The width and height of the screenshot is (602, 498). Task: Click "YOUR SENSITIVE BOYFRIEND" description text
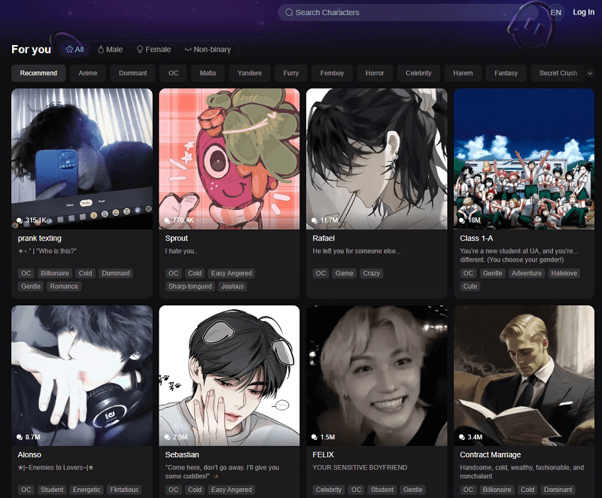click(360, 468)
